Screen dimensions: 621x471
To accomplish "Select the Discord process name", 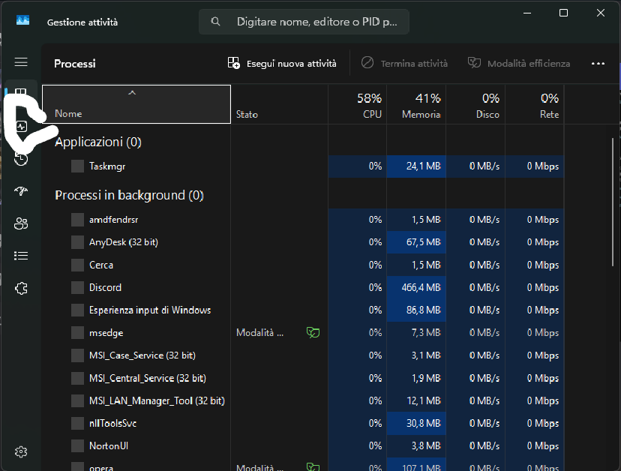I will click(x=105, y=287).
